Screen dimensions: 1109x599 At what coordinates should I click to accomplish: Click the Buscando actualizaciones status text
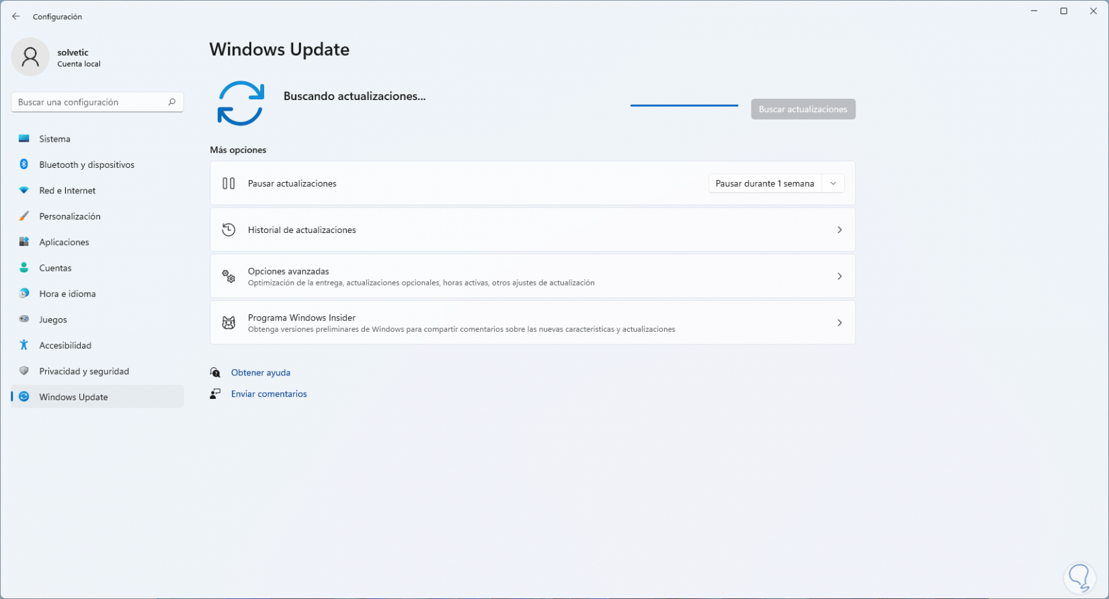[355, 96]
